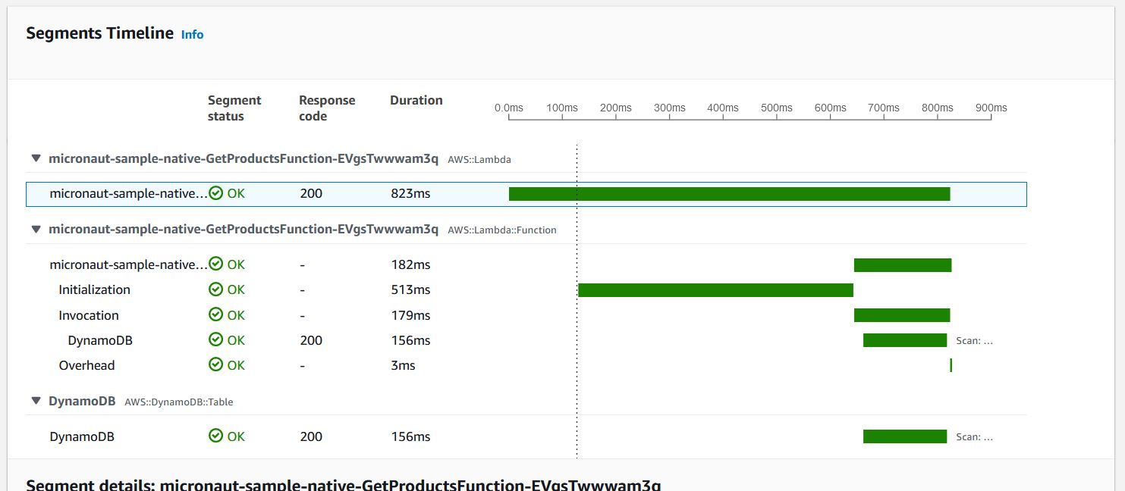Select the micronaut-sample-native row lasting 823ms
Viewport: 1125px width, 491px height.
click(x=526, y=194)
